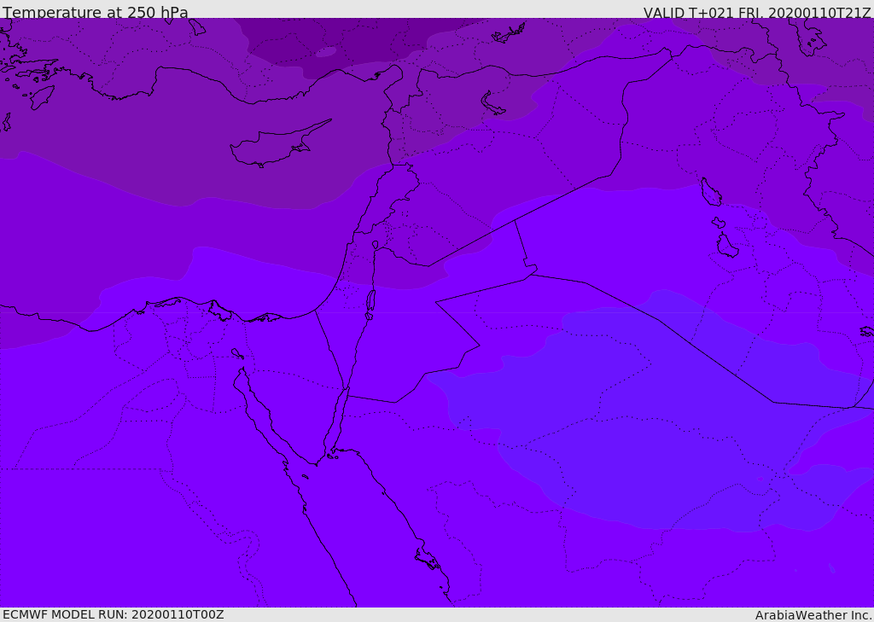The width and height of the screenshot is (874, 622).
Task: Click the 'ArabiaWeather Inc' credit text
Action: (x=813, y=615)
